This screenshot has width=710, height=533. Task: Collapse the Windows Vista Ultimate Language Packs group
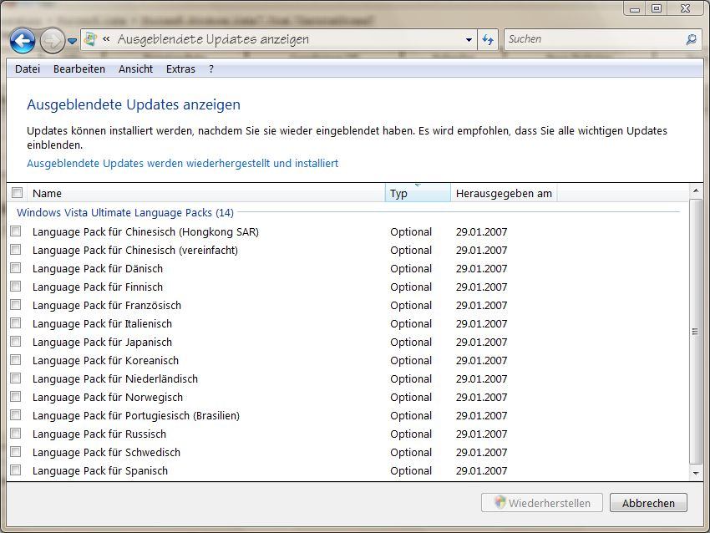coord(125,212)
